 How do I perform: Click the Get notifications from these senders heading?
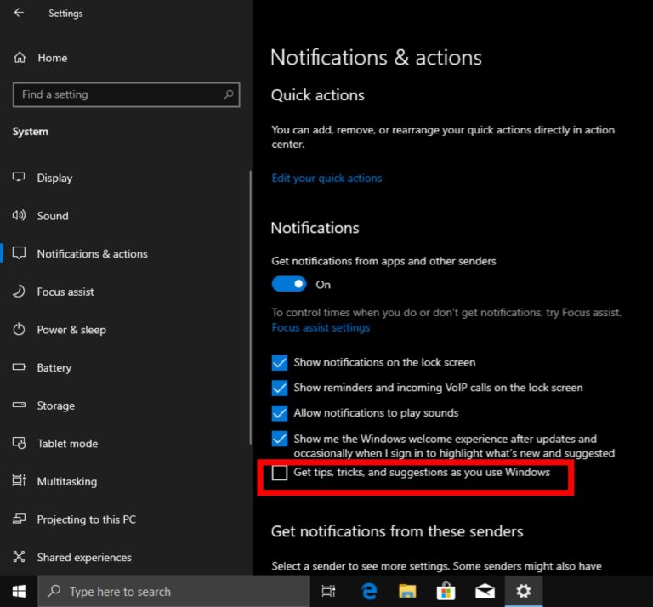tap(397, 531)
